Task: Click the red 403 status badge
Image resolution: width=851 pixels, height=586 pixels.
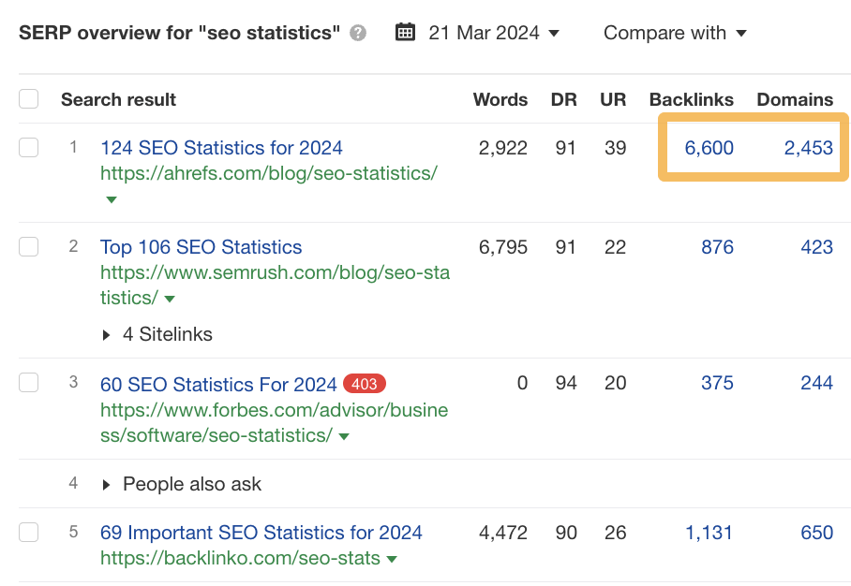Action: (365, 384)
